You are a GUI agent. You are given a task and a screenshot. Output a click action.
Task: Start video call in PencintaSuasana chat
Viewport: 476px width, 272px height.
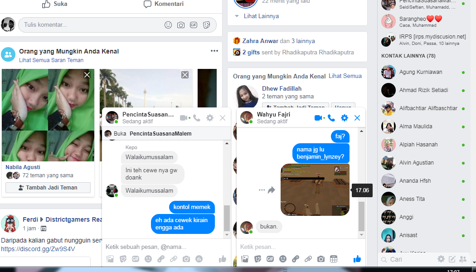[183, 118]
